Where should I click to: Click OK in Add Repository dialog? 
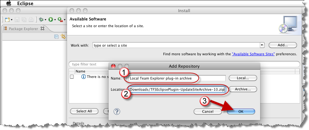(x=241, y=111)
